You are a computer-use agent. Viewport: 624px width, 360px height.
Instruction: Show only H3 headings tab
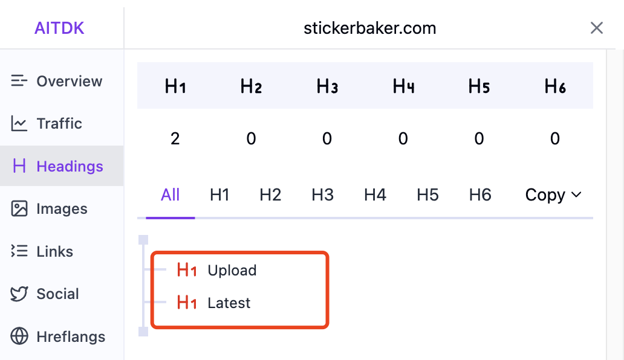coord(322,195)
